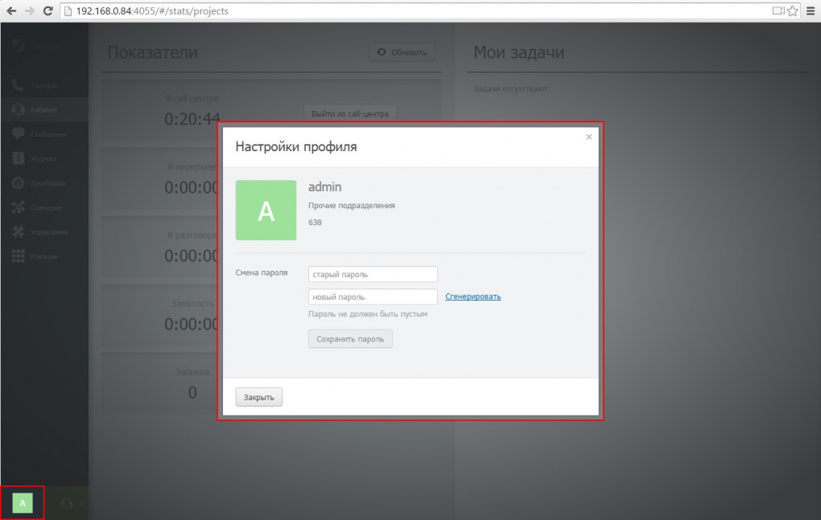821x520 pixels.
Task: Open the green user avatar in bottom-left corner
Action: pyautogui.click(x=23, y=503)
